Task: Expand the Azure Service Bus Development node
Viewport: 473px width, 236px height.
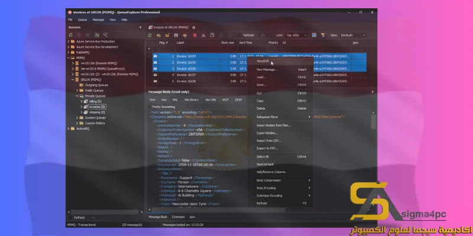Action: pyautogui.click(x=69, y=47)
